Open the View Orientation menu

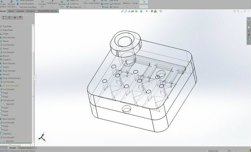136,11
